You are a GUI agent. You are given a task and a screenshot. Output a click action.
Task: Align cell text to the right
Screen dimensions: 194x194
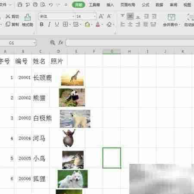tap(138, 25)
